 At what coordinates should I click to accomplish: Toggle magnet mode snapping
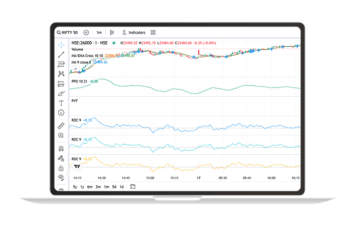tap(61, 149)
